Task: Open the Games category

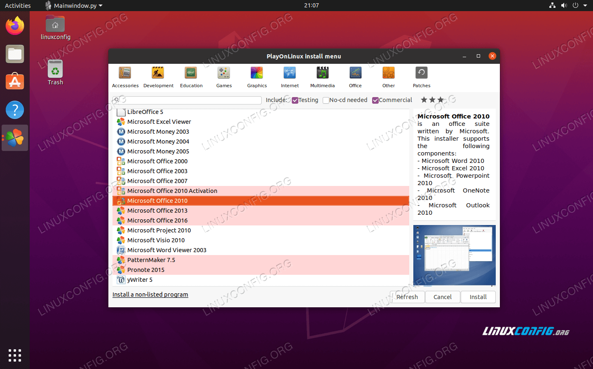Action: 224,77
